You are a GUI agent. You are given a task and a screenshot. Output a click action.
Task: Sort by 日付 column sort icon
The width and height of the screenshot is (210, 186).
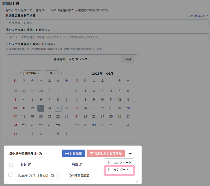click(x=29, y=164)
